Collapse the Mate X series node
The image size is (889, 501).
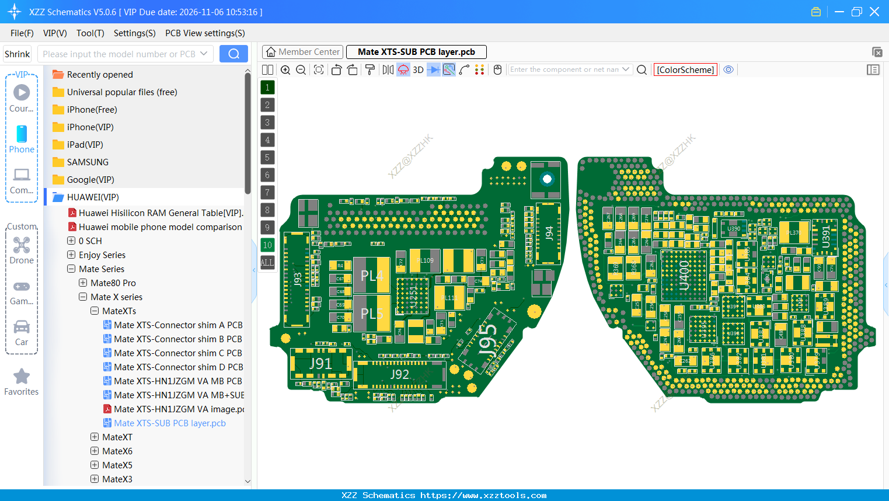point(82,297)
